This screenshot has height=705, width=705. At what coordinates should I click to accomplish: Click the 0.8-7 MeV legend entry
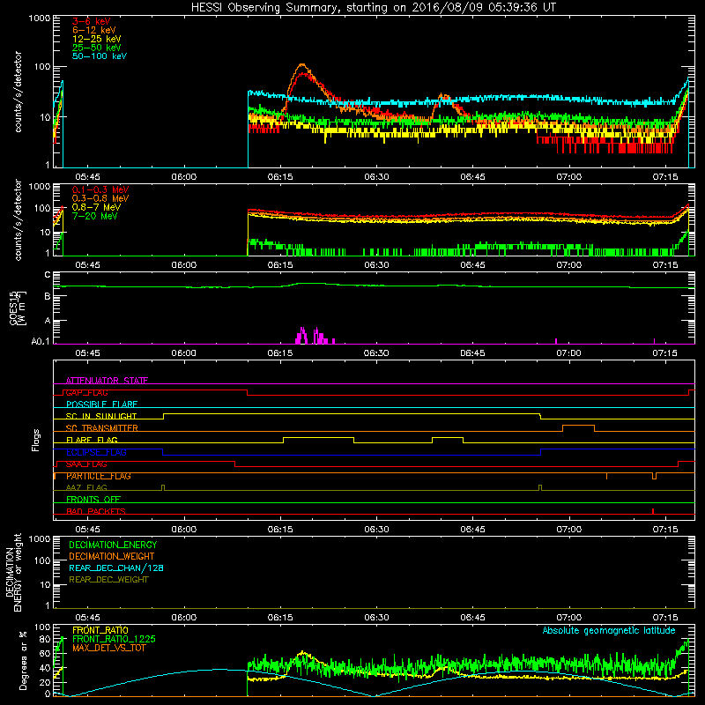point(96,207)
